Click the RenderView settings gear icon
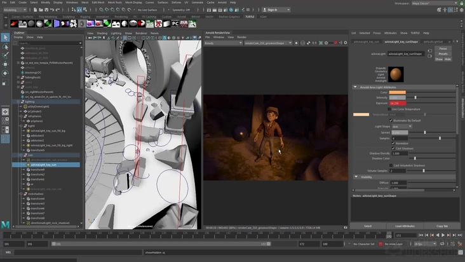Viewport: 465px width, 262px height. pos(345,43)
